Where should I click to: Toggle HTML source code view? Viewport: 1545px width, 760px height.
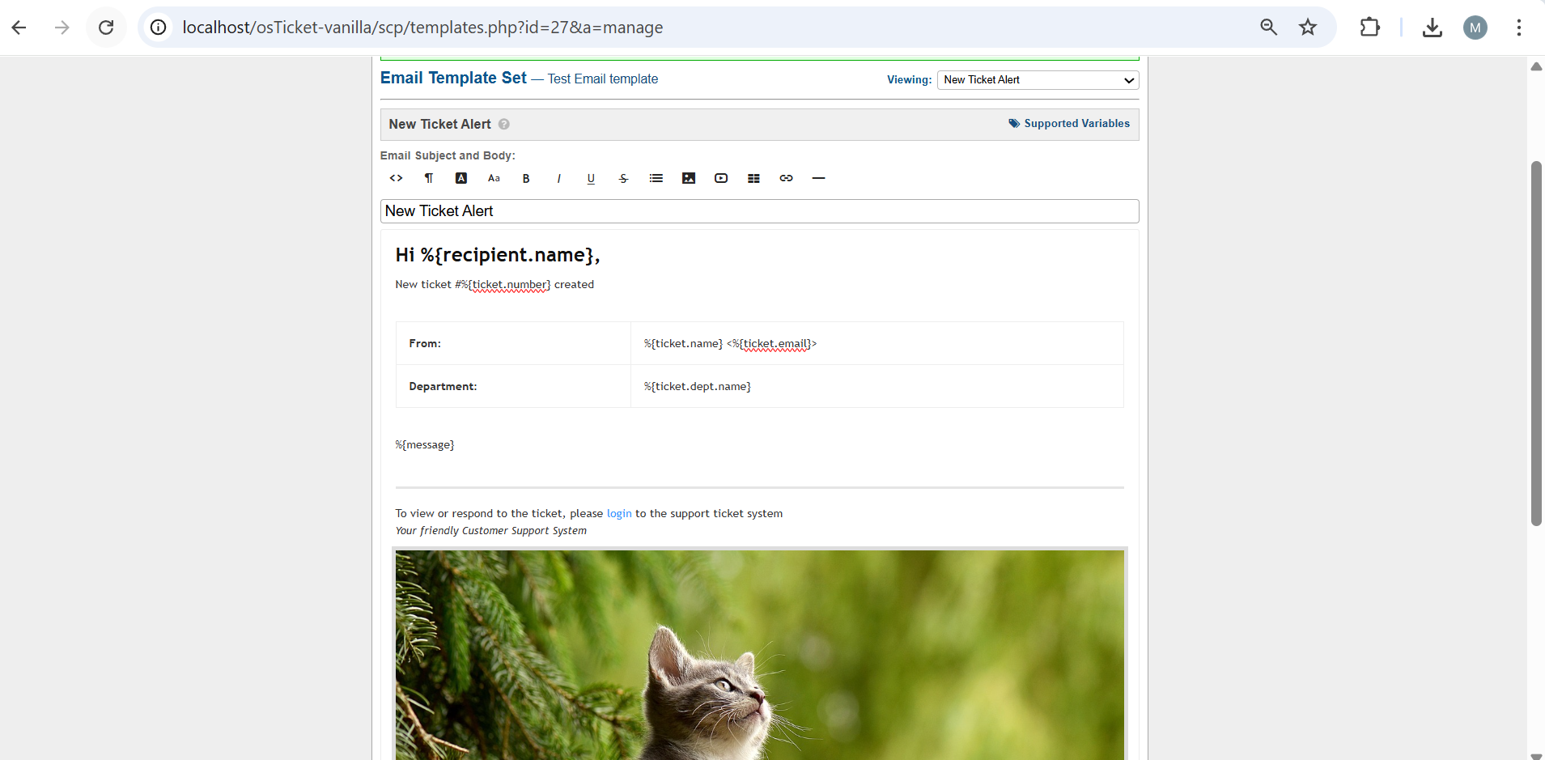tap(396, 178)
